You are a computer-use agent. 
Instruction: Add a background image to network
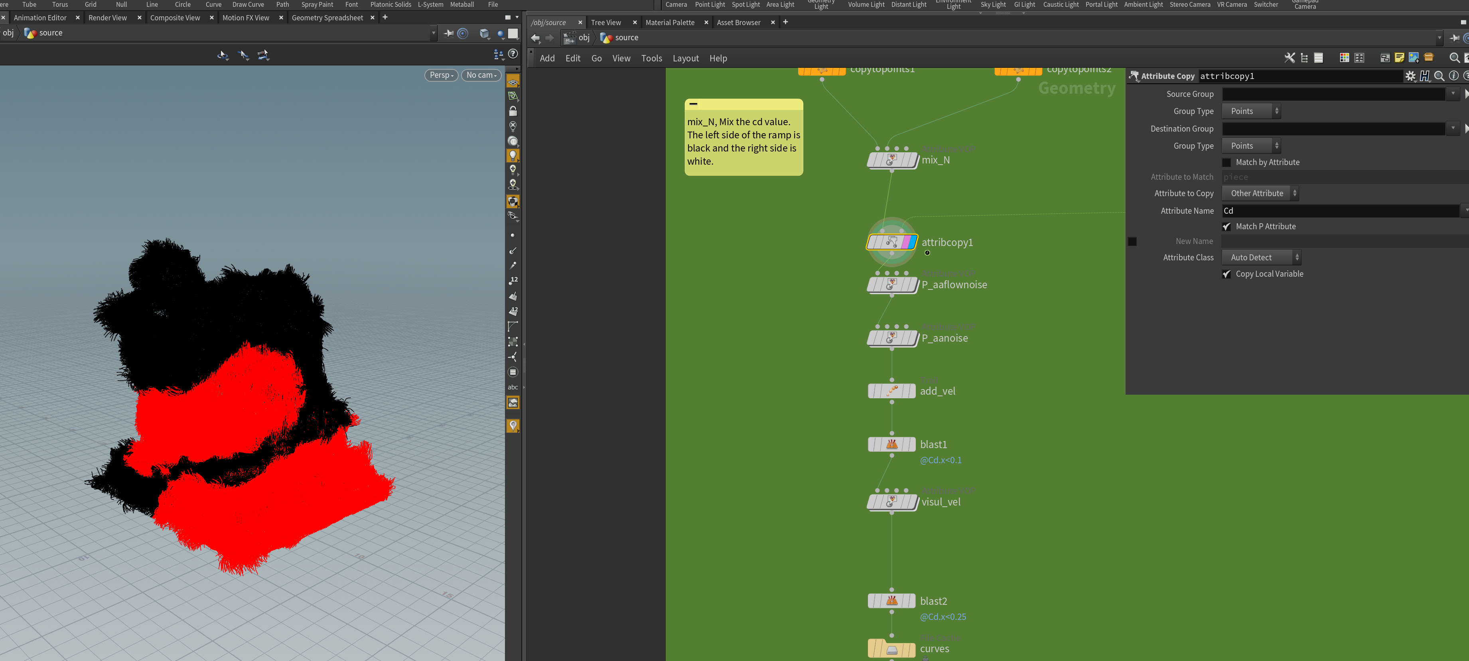point(1413,57)
